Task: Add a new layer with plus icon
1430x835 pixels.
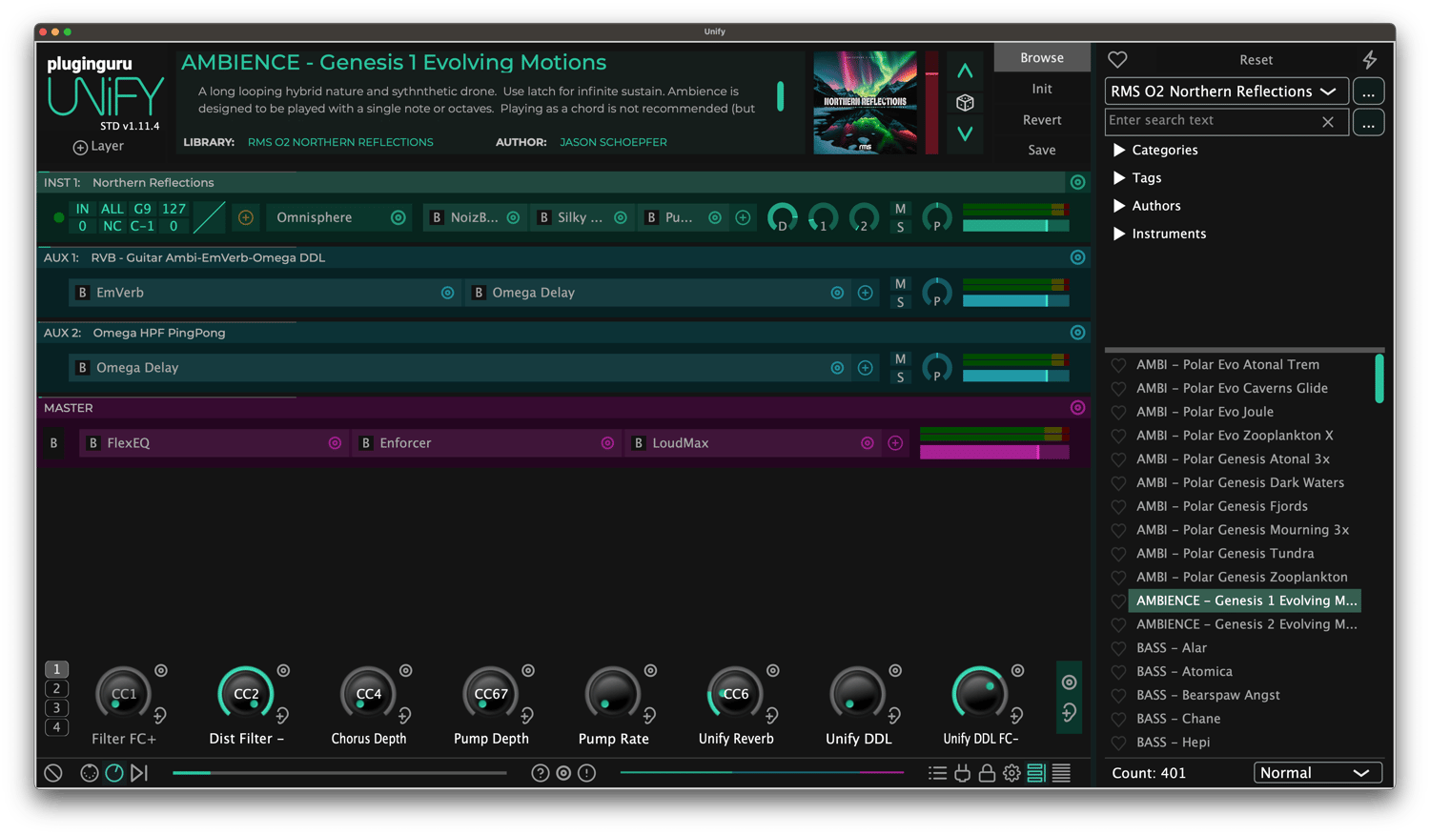Action: point(80,147)
